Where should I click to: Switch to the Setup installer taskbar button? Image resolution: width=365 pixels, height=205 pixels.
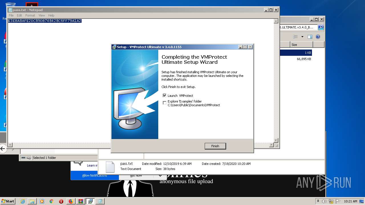(x=90, y=201)
